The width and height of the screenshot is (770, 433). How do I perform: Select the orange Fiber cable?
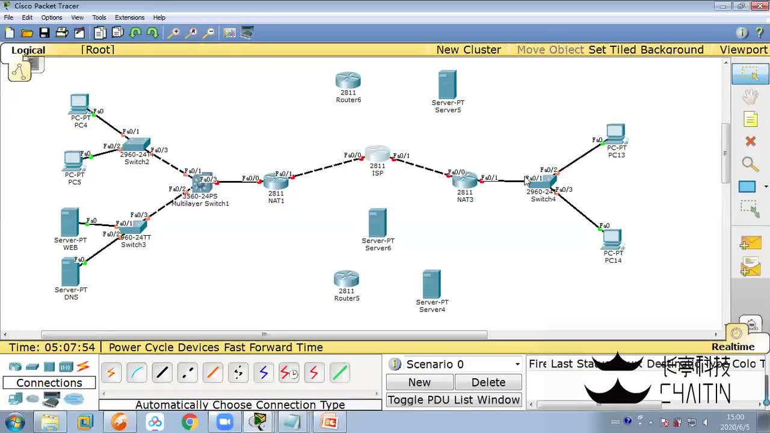coord(213,373)
